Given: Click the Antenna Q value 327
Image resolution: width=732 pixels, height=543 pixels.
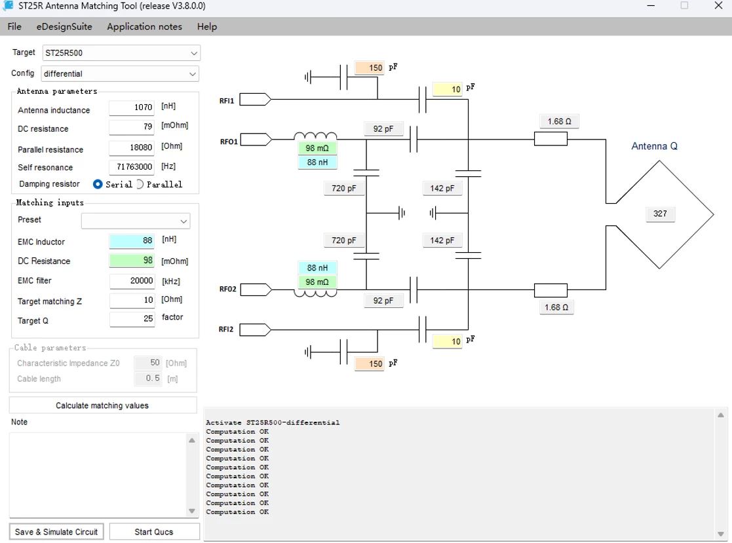Looking at the screenshot, I should pyautogui.click(x=660, y=214).
